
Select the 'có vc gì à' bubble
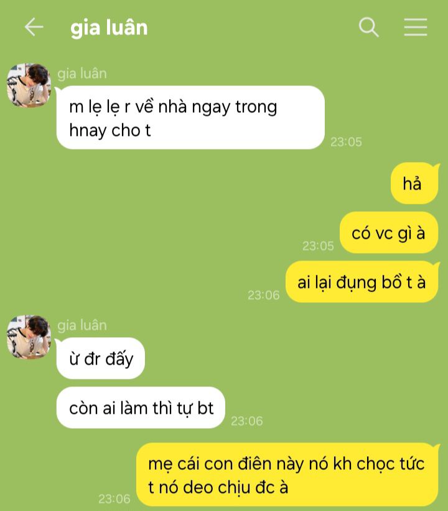(x=389, y=232)
